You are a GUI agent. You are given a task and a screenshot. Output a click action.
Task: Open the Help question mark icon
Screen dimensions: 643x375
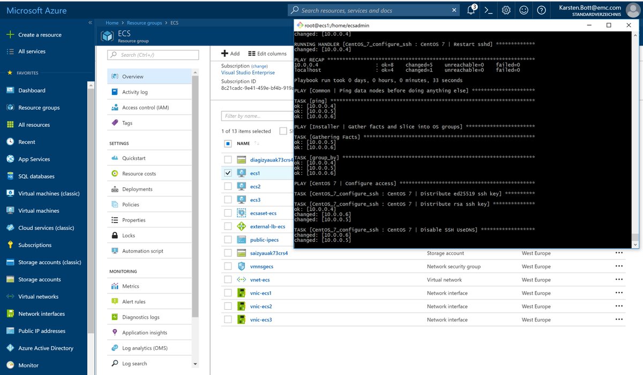click(x=541, y=10)
